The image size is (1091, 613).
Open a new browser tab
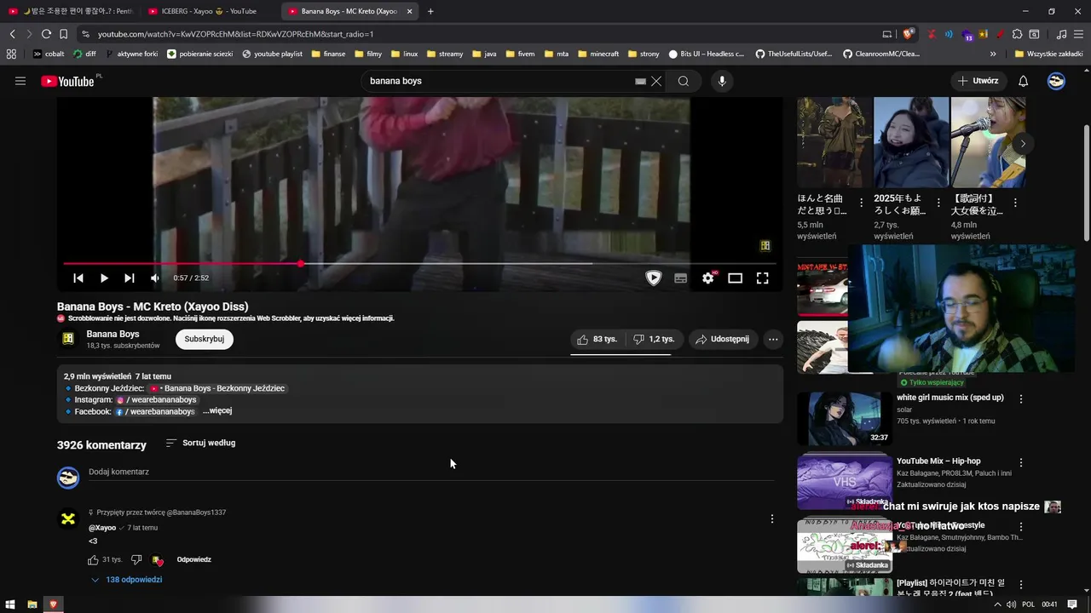click(x=430, y=11)
